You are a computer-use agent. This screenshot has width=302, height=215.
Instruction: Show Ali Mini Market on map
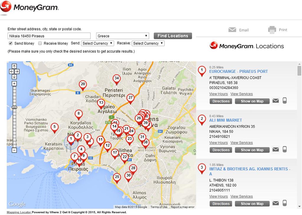pos(252,150)
